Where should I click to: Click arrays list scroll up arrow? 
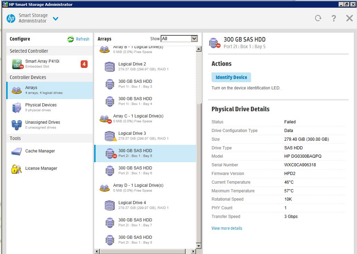(199, 49)
